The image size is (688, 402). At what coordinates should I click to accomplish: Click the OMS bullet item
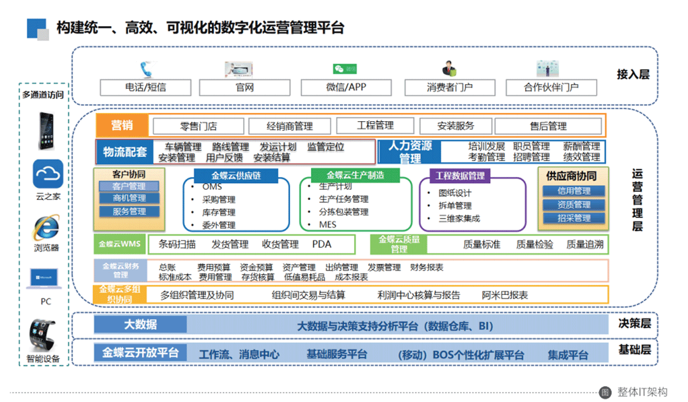[212, 187]
